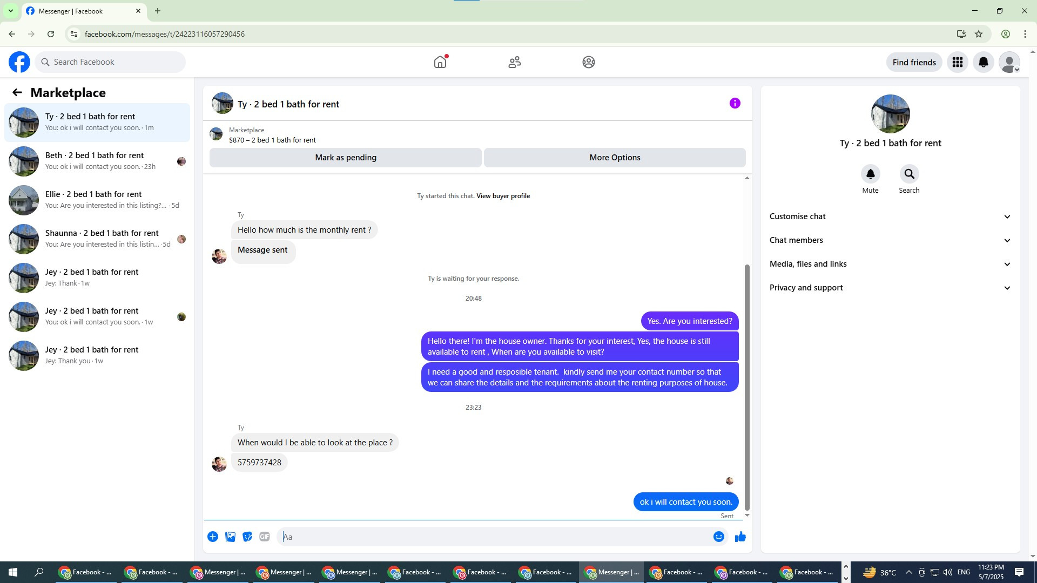Expand the Customise chat section
Screen dimensions: 1037x583
click(x=890, y=216)
